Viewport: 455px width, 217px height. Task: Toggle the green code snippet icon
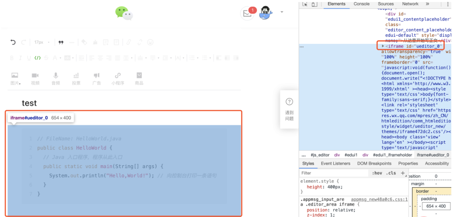coord(37,58)
